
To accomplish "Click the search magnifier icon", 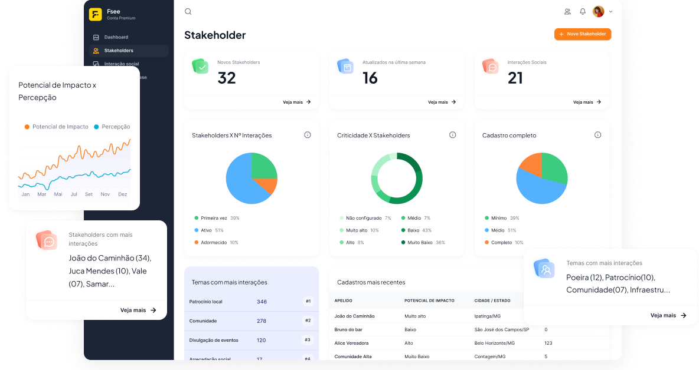I will point(188,11).
